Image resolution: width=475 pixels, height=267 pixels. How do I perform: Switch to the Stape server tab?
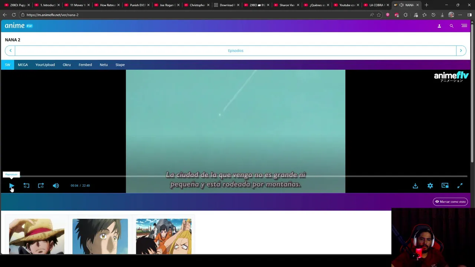click(120, 65)
